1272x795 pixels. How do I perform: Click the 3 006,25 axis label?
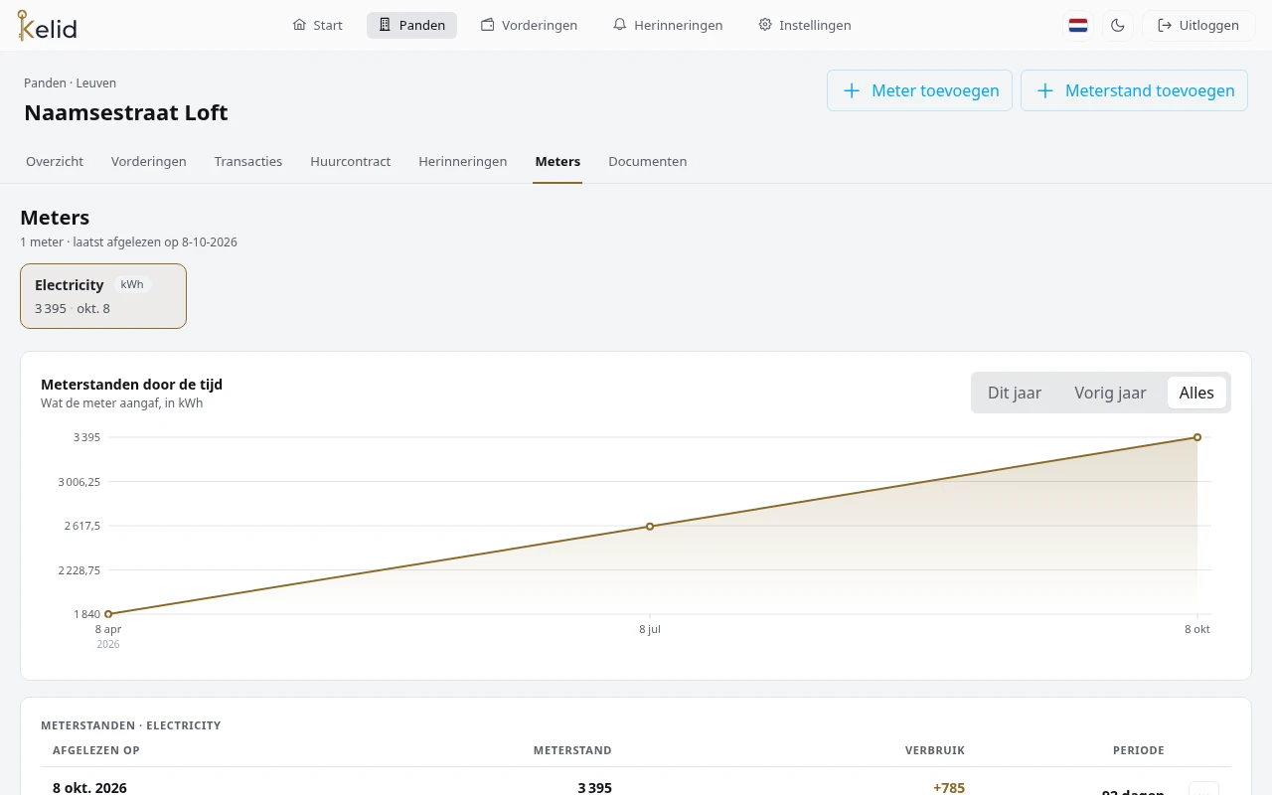tap(79, 482)
